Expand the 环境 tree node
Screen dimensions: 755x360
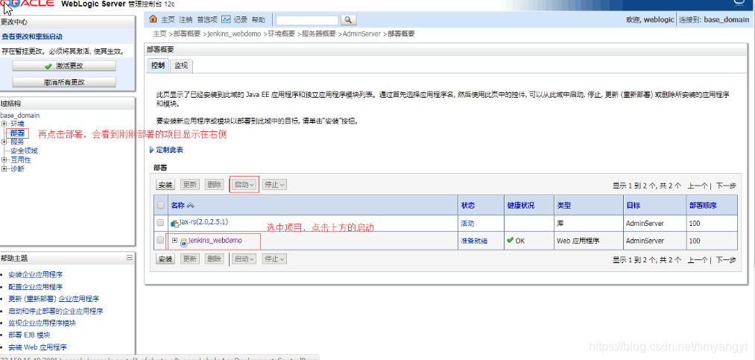click(x=4, y=124)
